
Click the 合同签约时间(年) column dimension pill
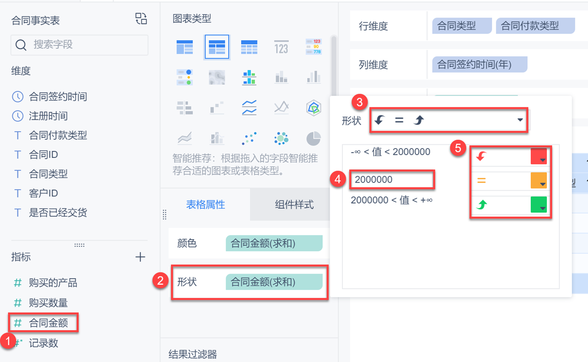(x=480, y=64)
